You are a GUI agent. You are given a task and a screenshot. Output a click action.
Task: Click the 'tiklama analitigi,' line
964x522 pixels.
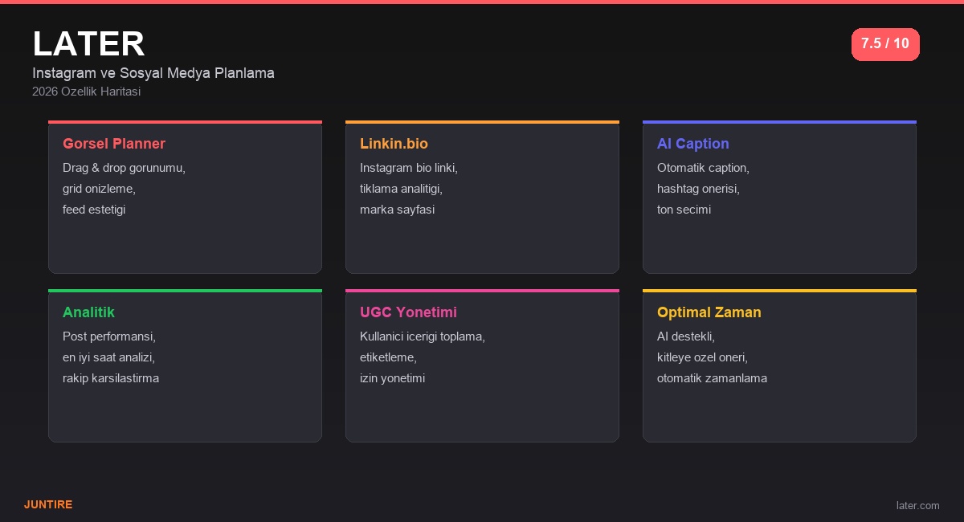(x=401, y=189)
